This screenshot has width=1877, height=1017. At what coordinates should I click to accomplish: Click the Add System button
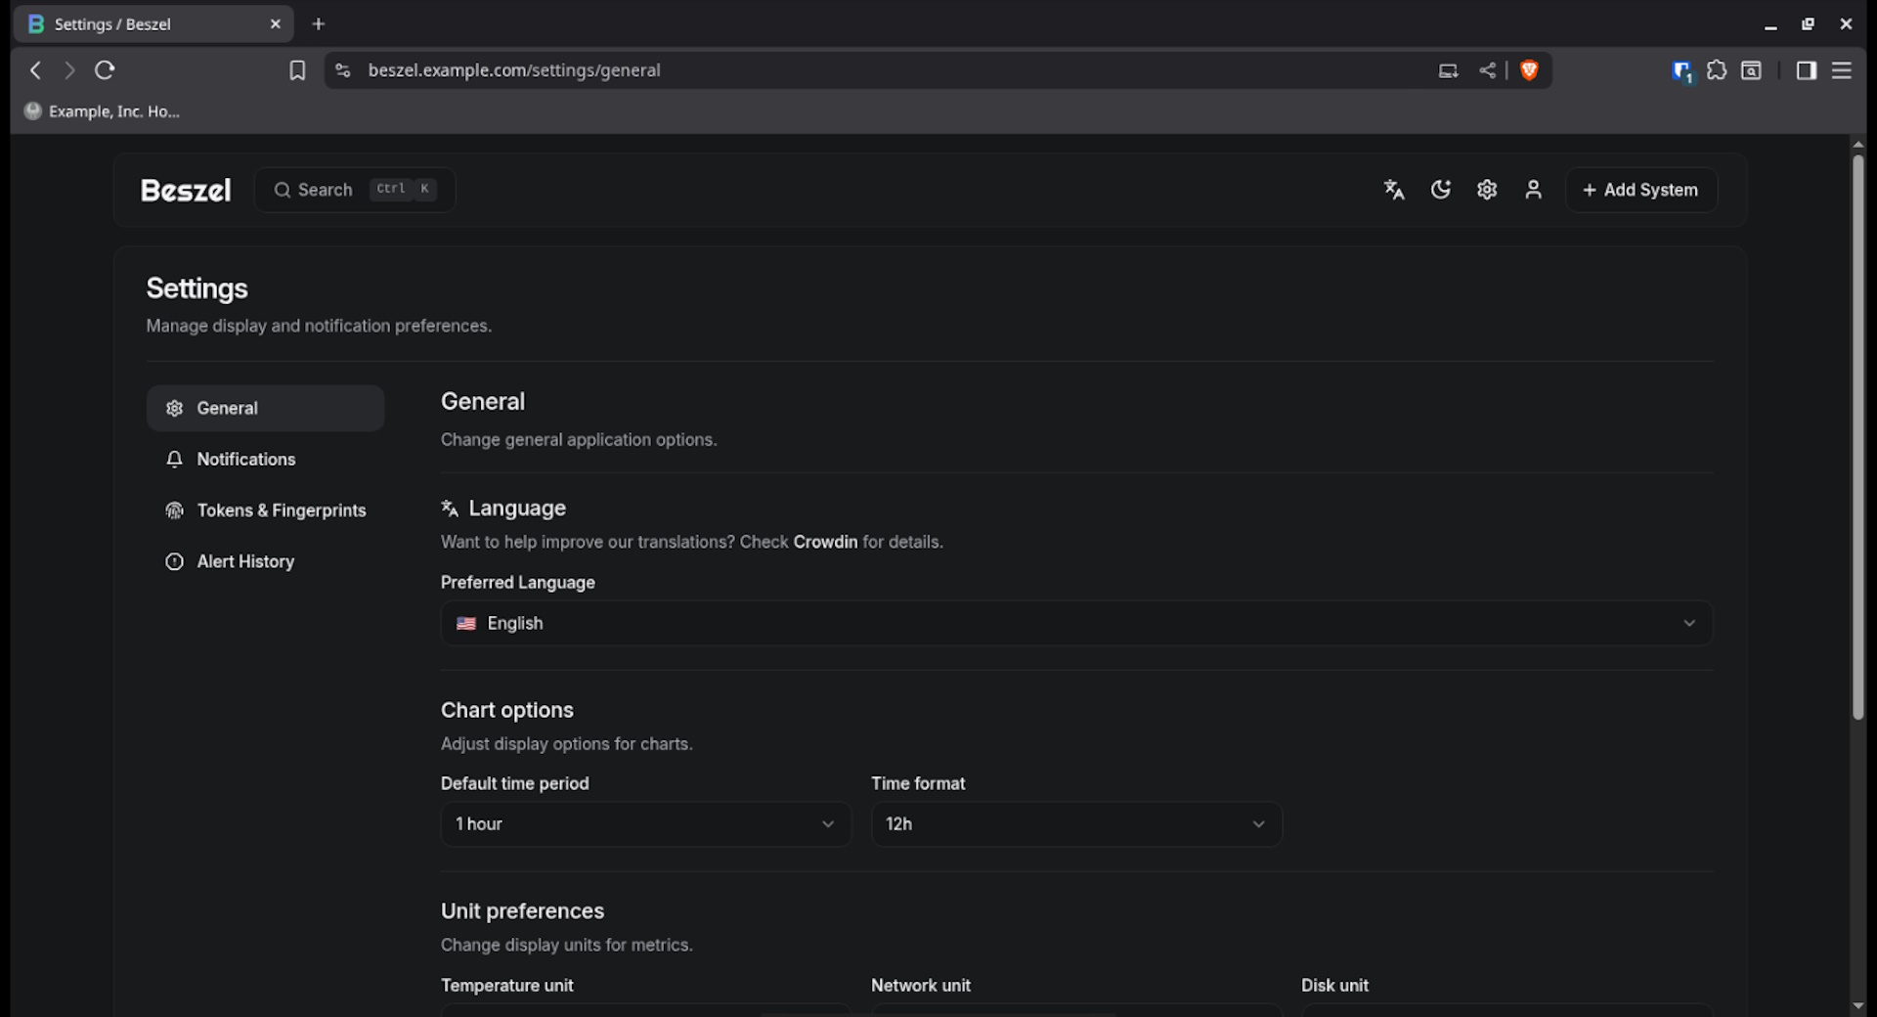(1640, 190)
